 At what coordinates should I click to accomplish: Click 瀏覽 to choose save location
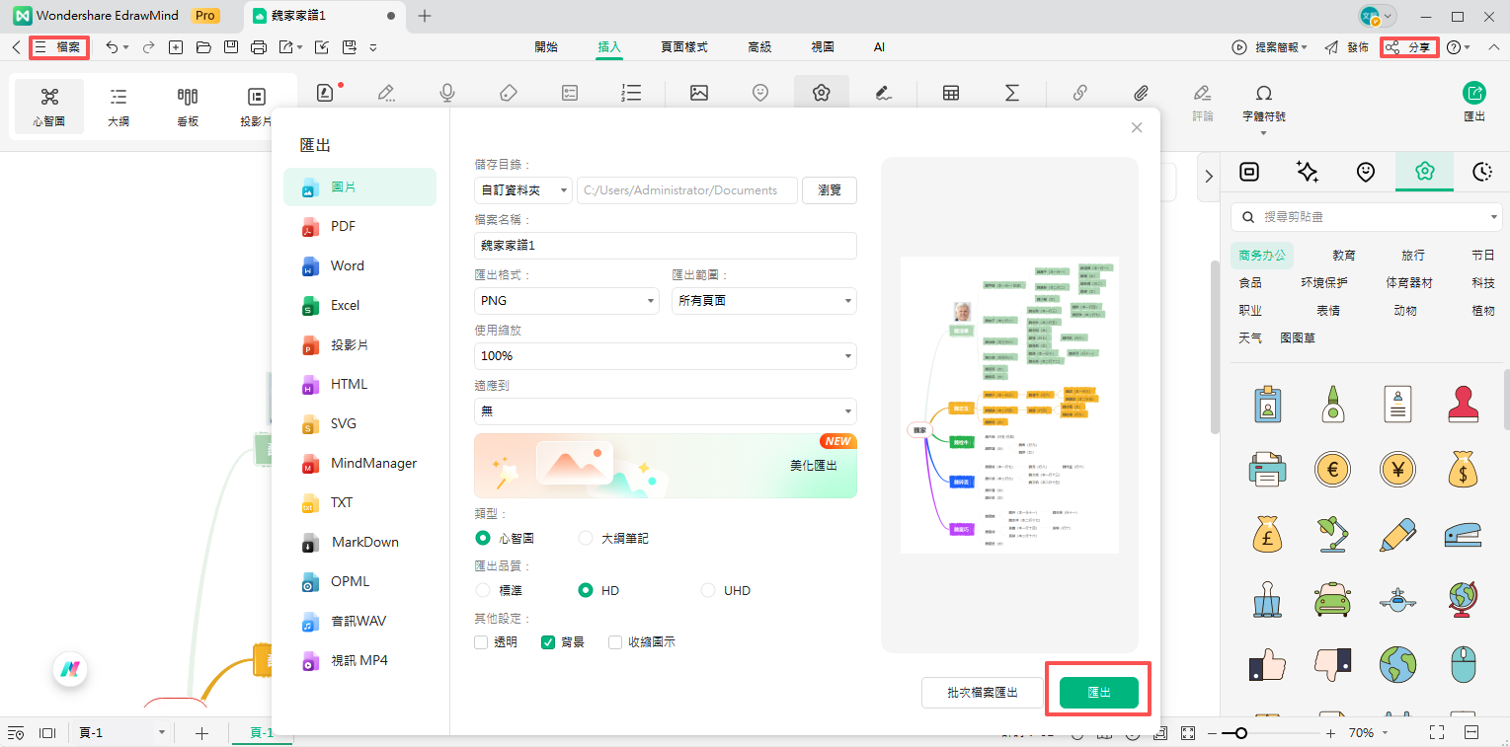[x=829, y=189]
